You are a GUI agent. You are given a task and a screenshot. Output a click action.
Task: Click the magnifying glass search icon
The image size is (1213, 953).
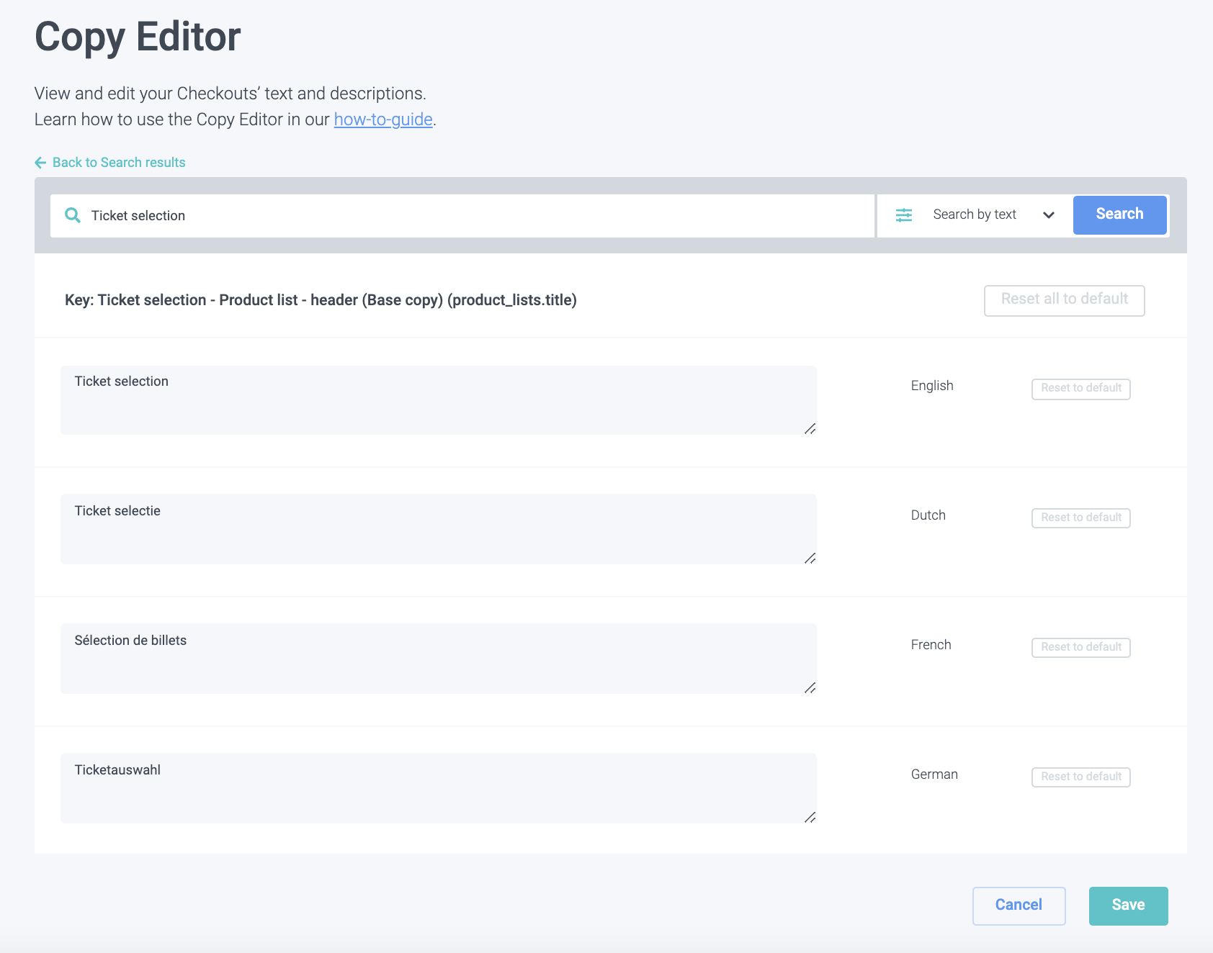point(73,215)
